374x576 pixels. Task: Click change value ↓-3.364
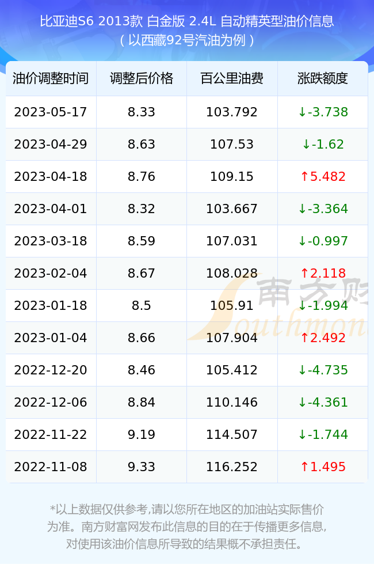click(323, 209)
